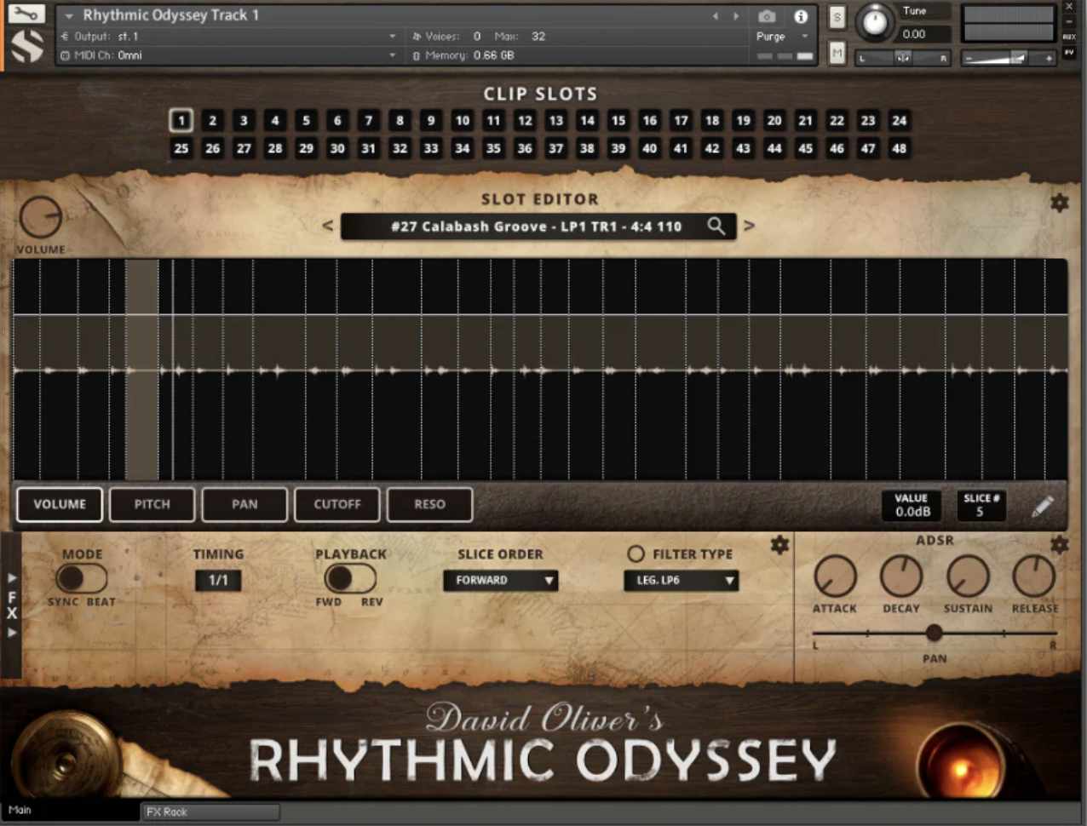The height and width of the screenshot is (826, 1087).
Task: Click the Timing 1/1 value field
Action: (x=218, y=581)
